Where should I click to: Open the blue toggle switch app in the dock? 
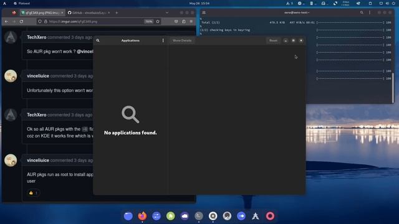coord(241,216)
